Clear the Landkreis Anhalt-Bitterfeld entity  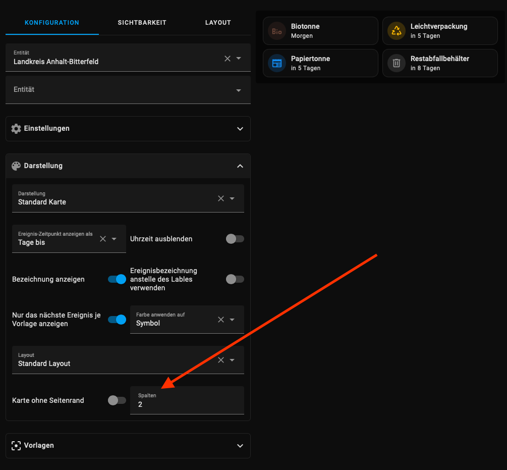[228, 59]
